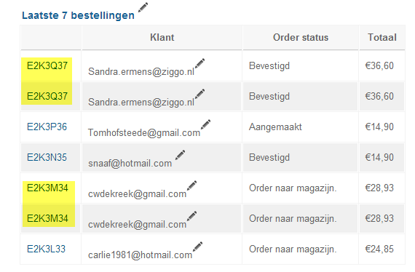415x272 pixels.
Task: Click the €24,85 total amount
Action: click(379, 249)
